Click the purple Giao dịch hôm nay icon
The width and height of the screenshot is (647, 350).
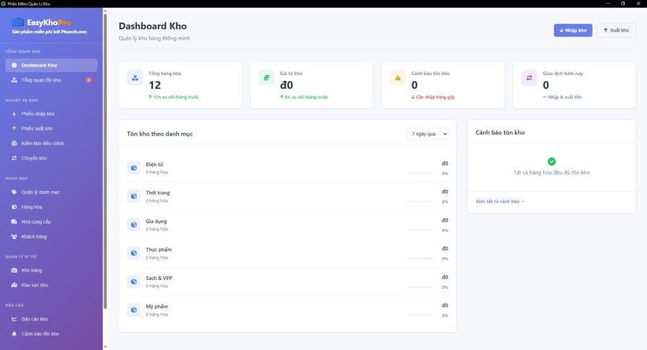click(529, 78)
